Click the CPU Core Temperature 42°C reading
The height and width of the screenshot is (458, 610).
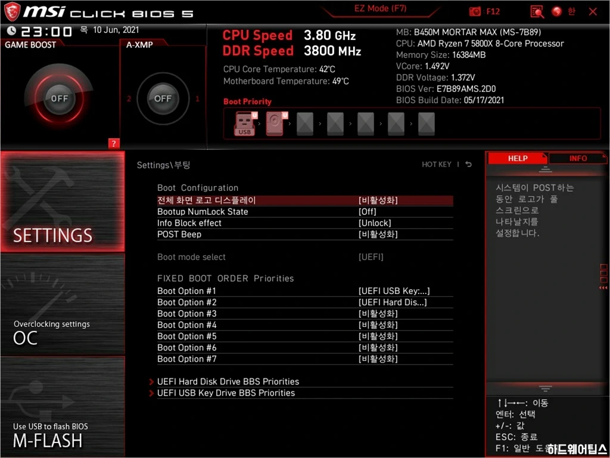click(x=279, y=69)
